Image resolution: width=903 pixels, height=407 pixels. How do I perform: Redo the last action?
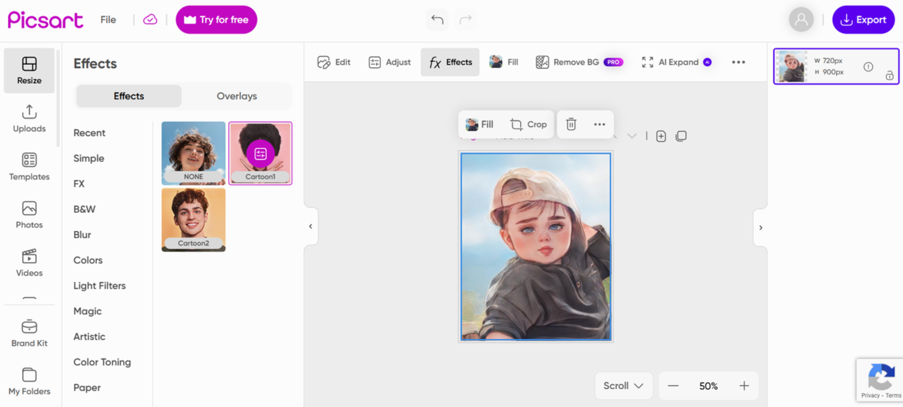[x=466, y=19]
